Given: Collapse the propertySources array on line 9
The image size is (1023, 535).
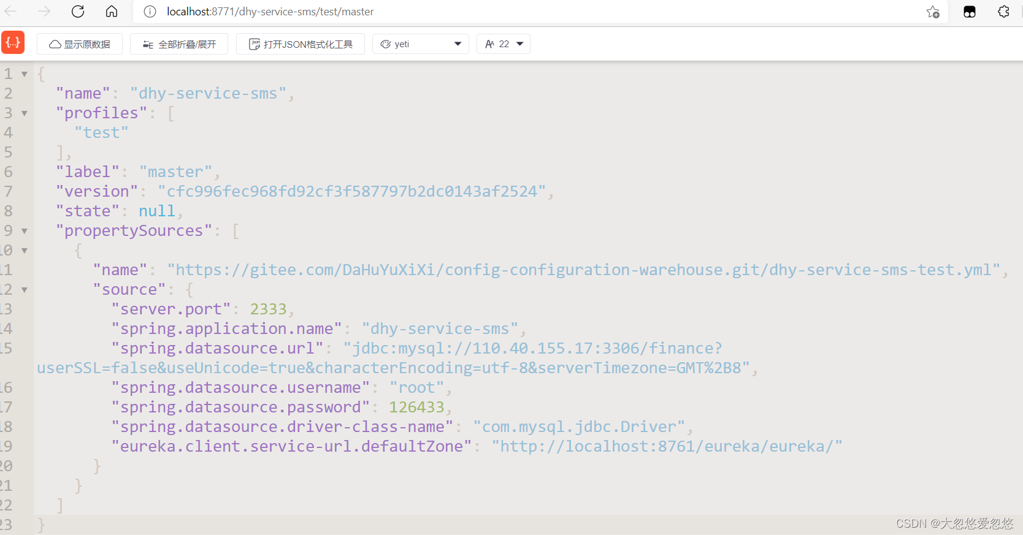Looking at the screenshot, I should point(25,231).
